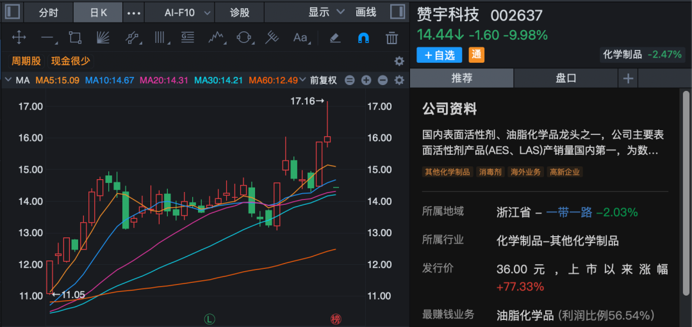Select the Aa text annotation tool
Image resolution: width=692 pixels, height=327 pixels.
pyautogui.click(x=300, y=38)
